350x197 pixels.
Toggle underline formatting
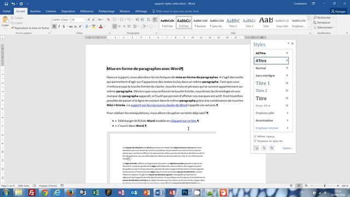pyautogui.click(x=63, y=27)
